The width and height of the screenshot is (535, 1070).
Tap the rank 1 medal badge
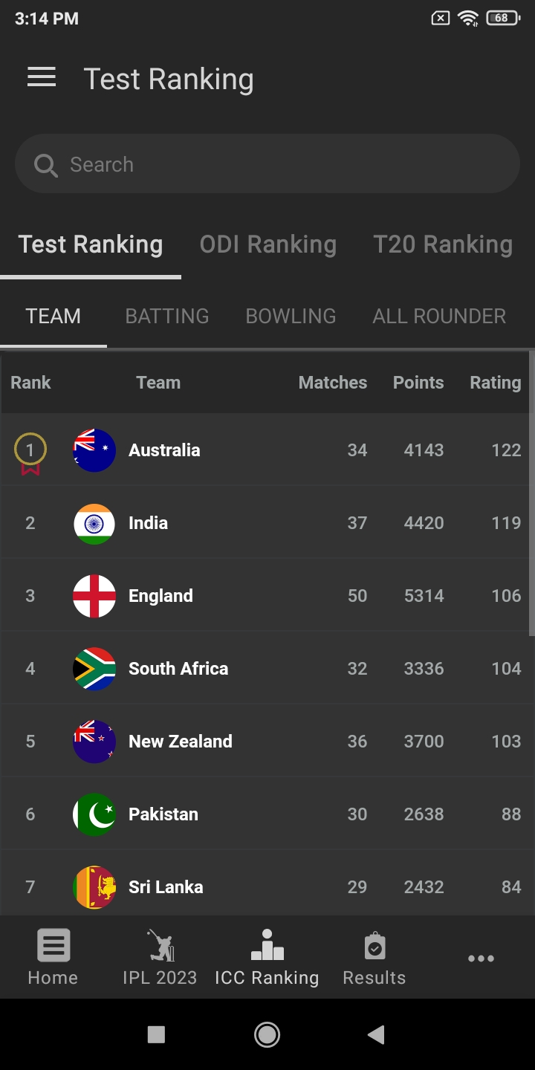(x=30, y=453)
